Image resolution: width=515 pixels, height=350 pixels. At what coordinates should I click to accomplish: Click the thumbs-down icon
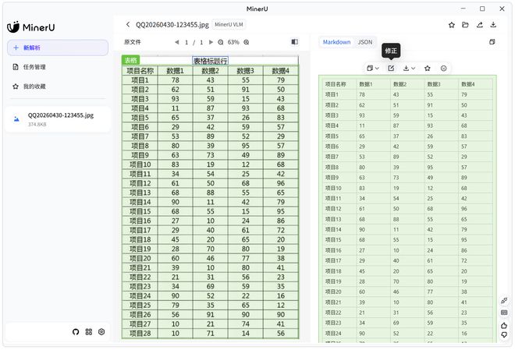[504, 335]
